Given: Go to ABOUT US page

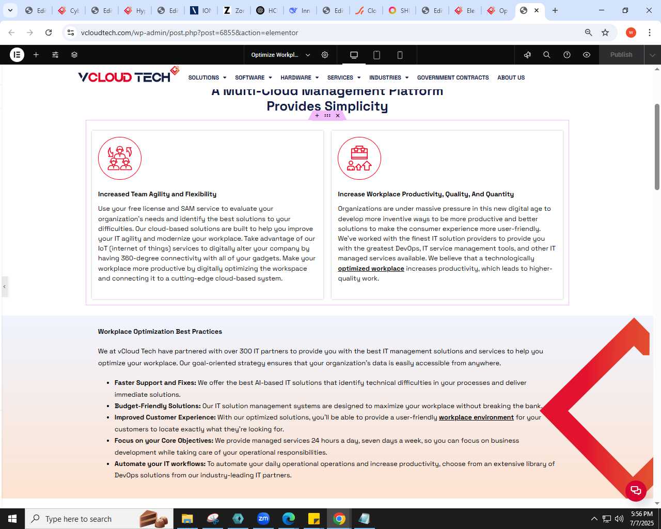Looking at the screenshot, I should coord(511,77).
